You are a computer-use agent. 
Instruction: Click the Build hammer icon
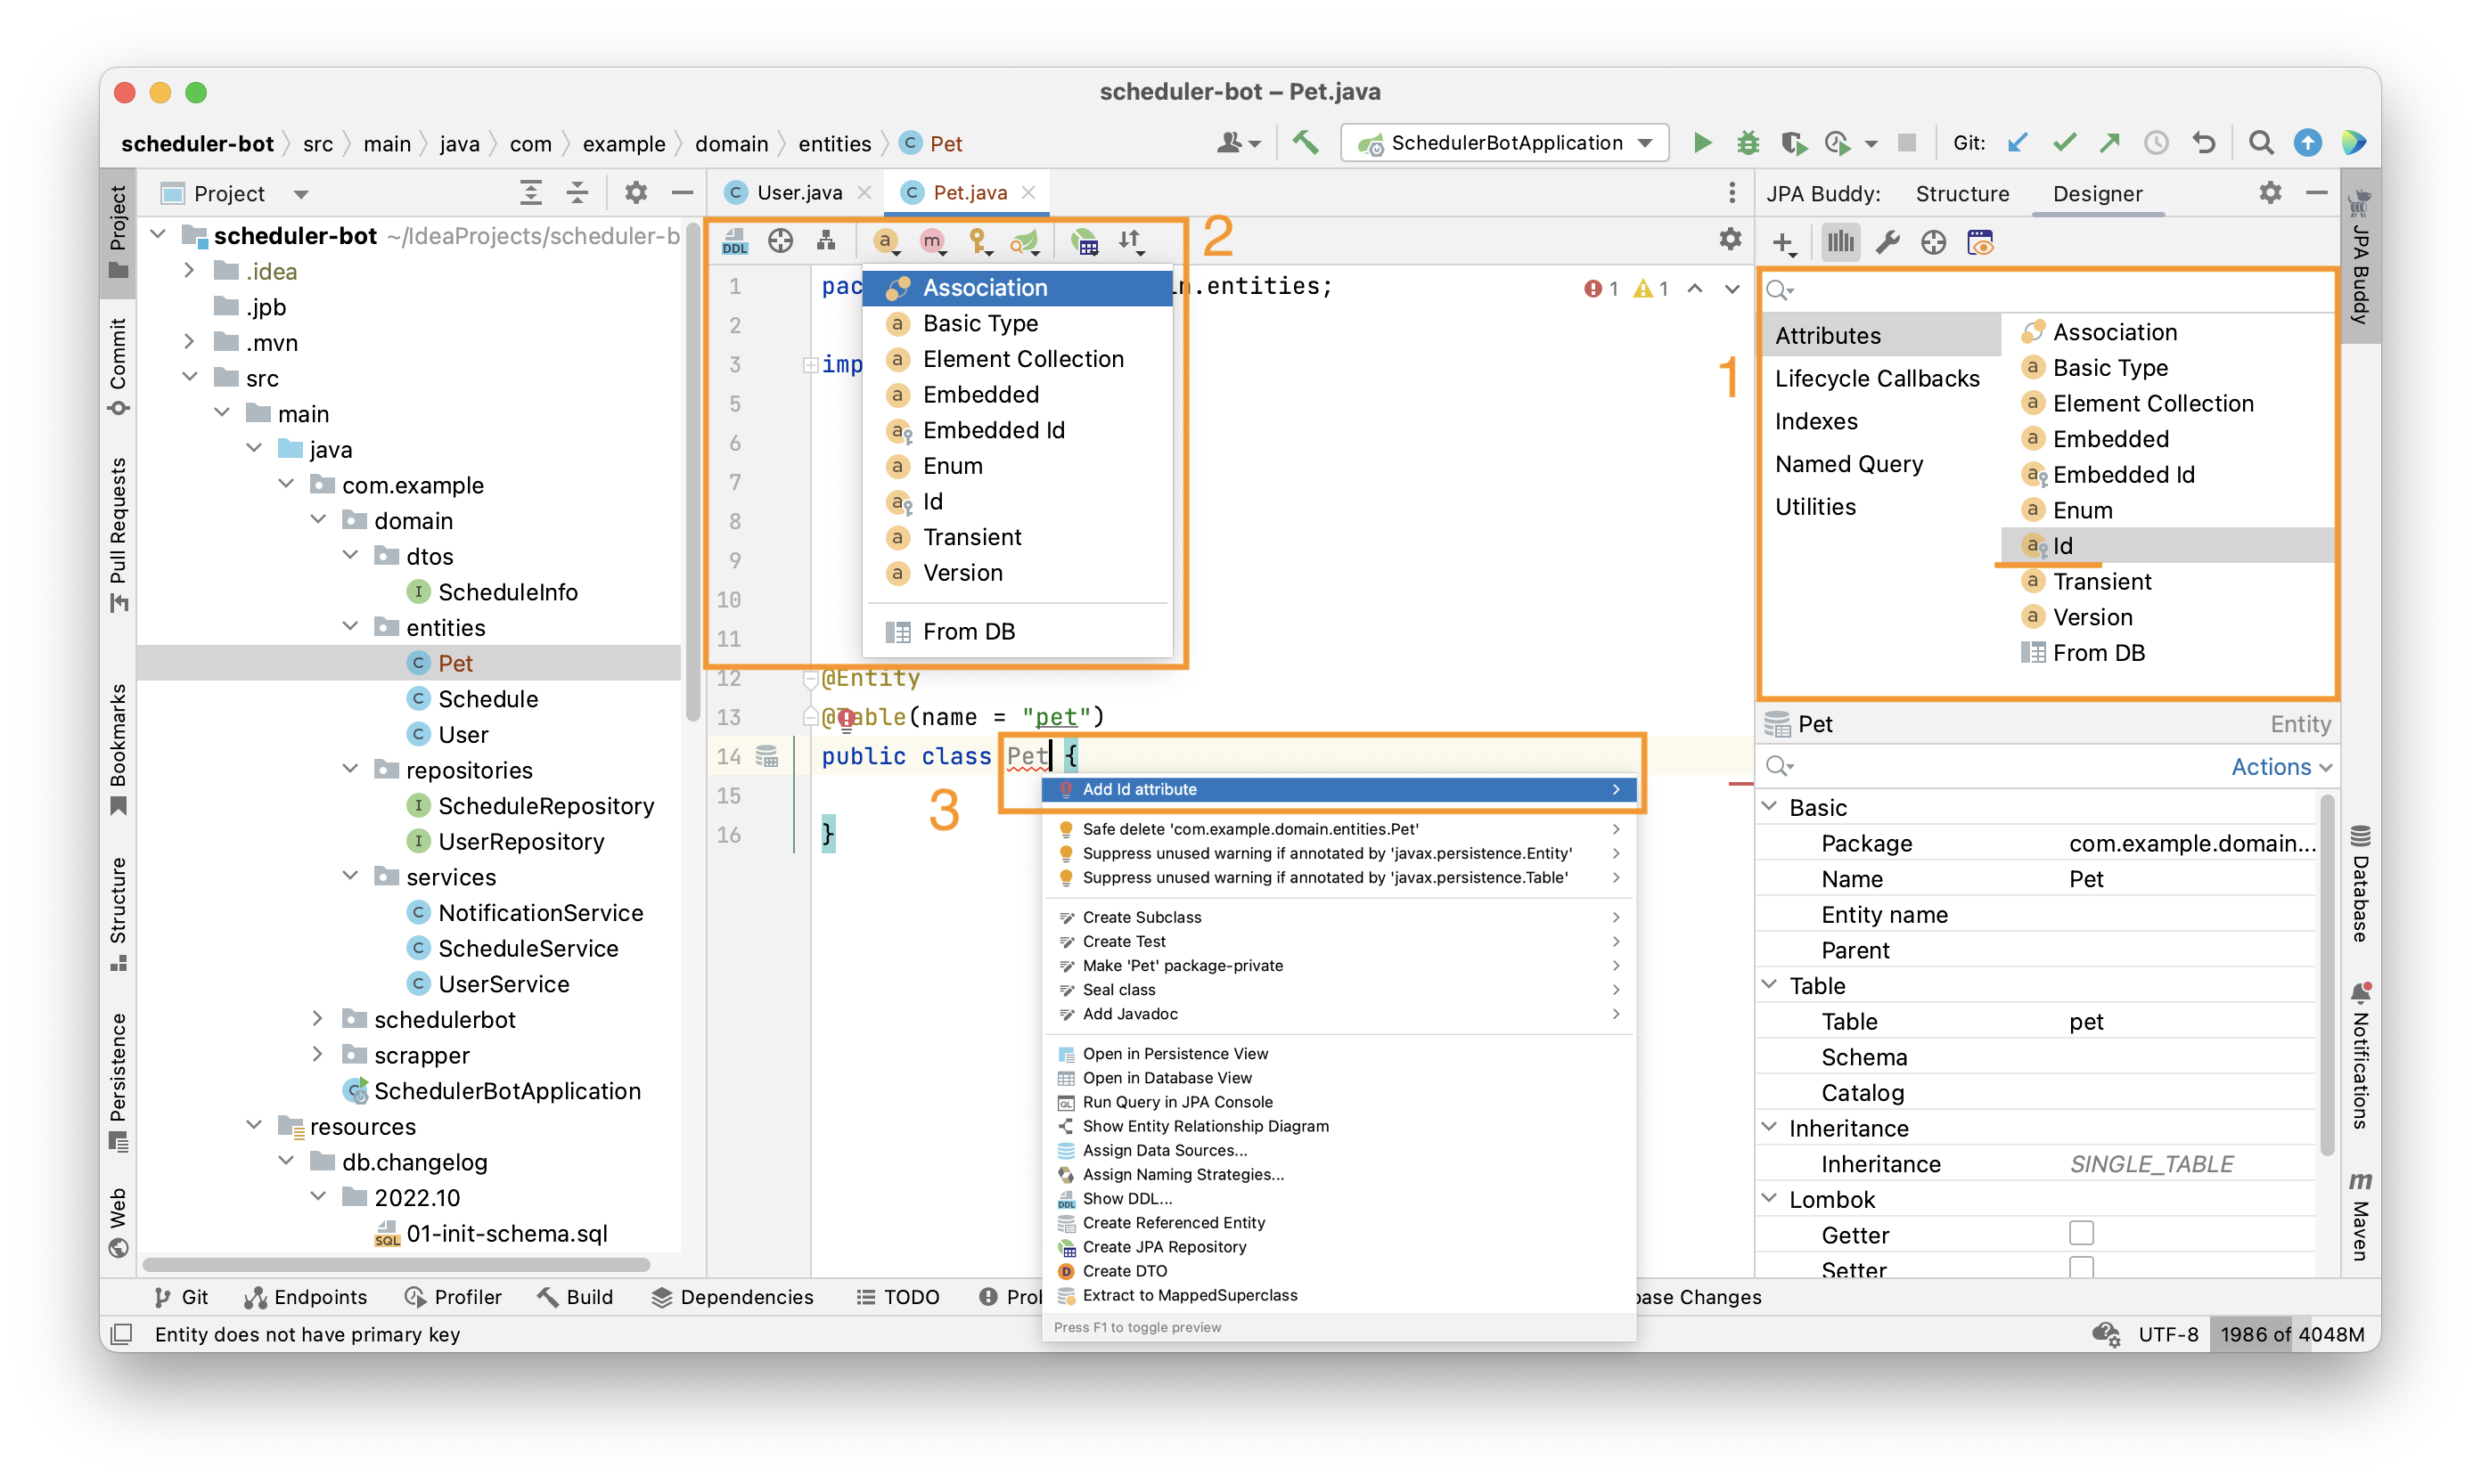coord(1306,143)
